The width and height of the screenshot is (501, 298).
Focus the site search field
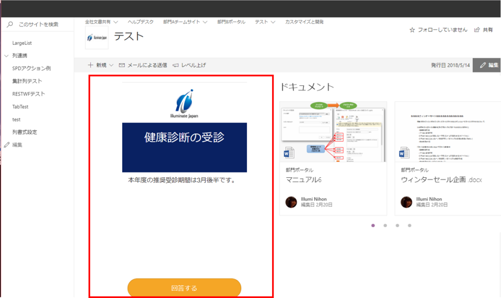click(38, 25)
